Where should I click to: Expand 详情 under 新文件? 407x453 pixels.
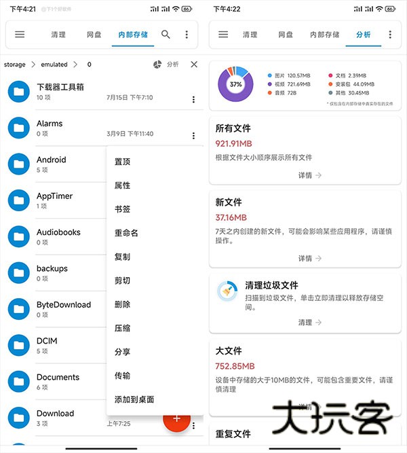309,259
